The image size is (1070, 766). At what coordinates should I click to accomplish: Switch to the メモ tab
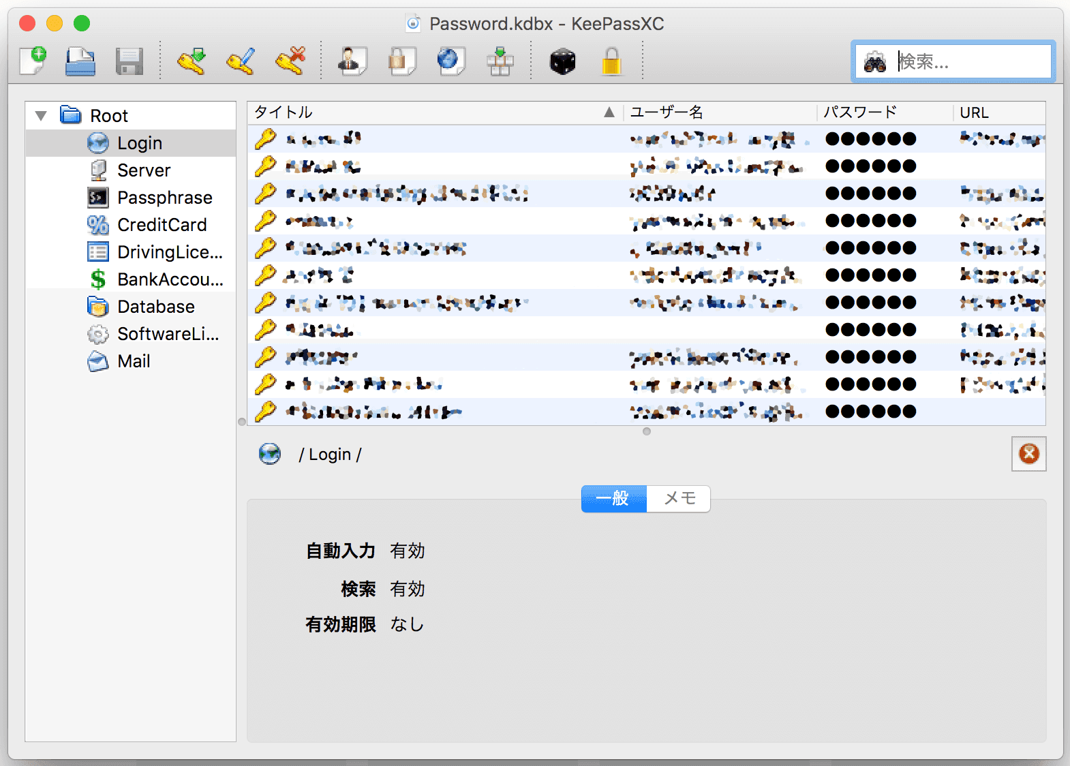tap(679, 498)
